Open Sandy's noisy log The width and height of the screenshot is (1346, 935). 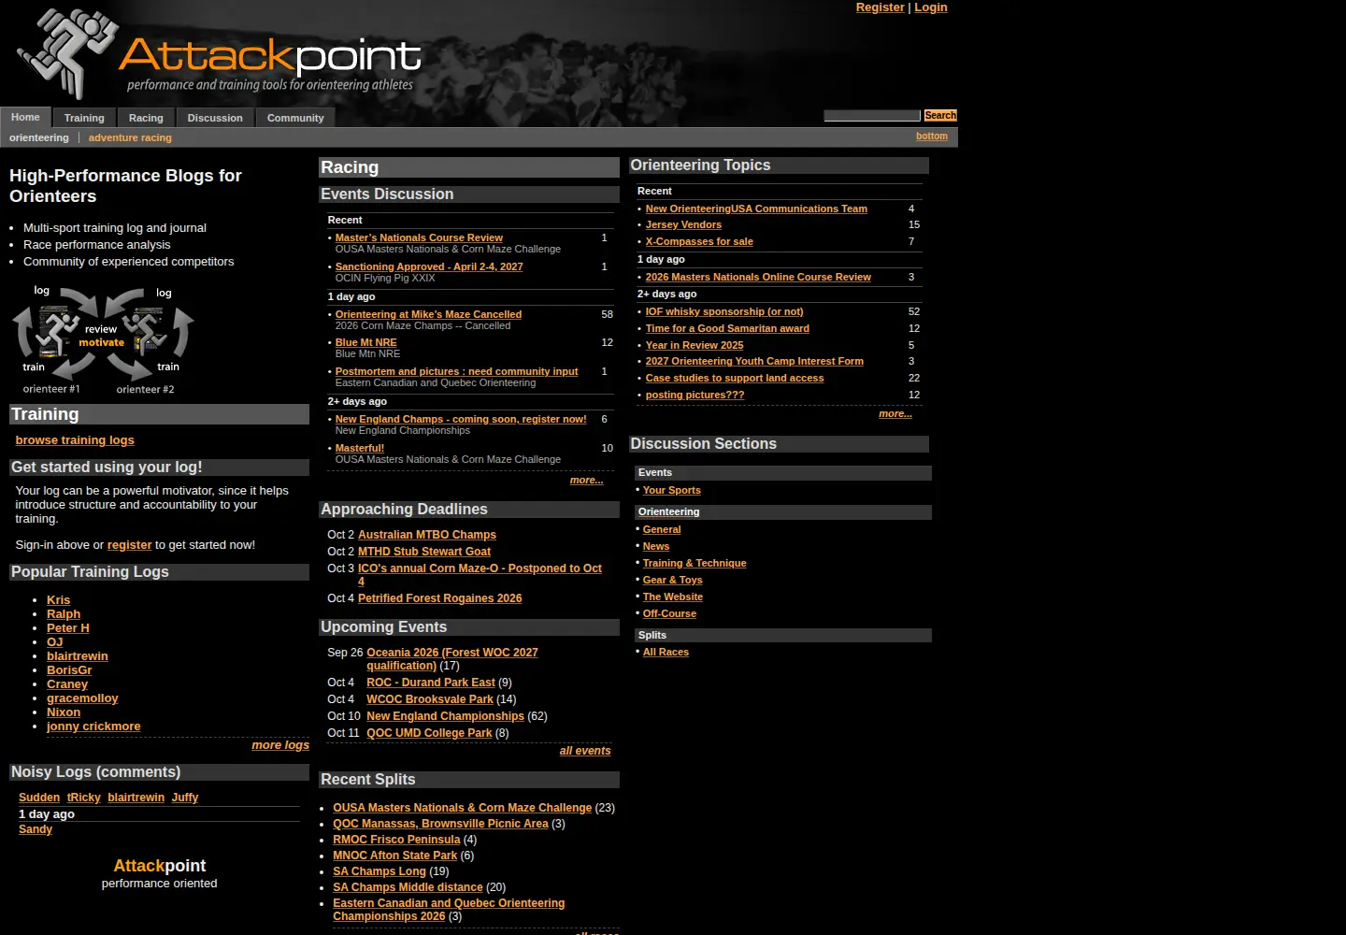tap(36, 829)
